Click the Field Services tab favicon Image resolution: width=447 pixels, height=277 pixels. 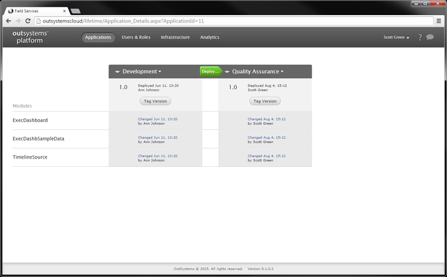[10, 11]
